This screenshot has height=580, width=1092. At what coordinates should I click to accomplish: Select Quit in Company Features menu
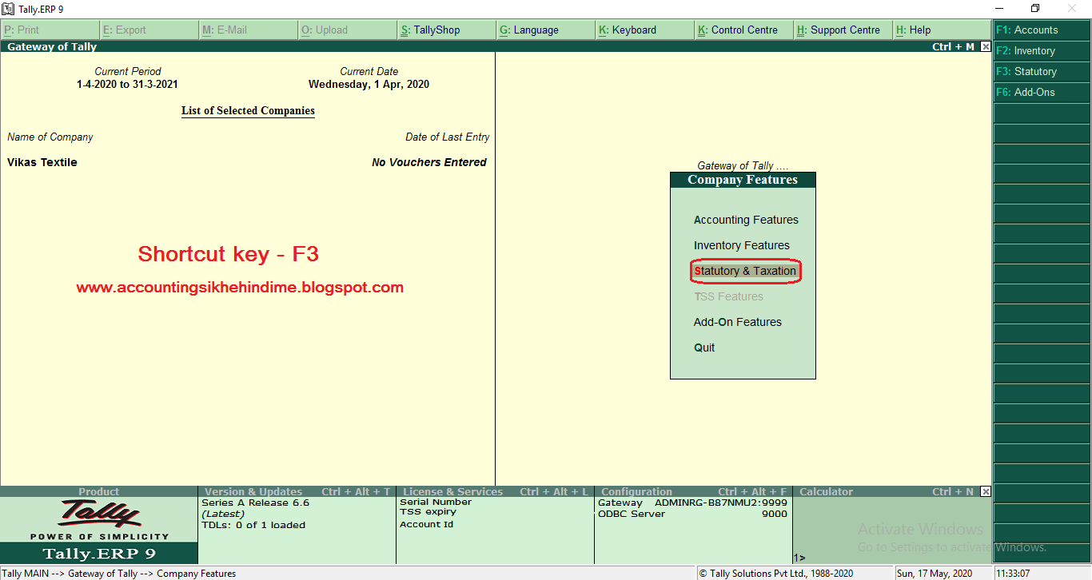tap(704, 348)
